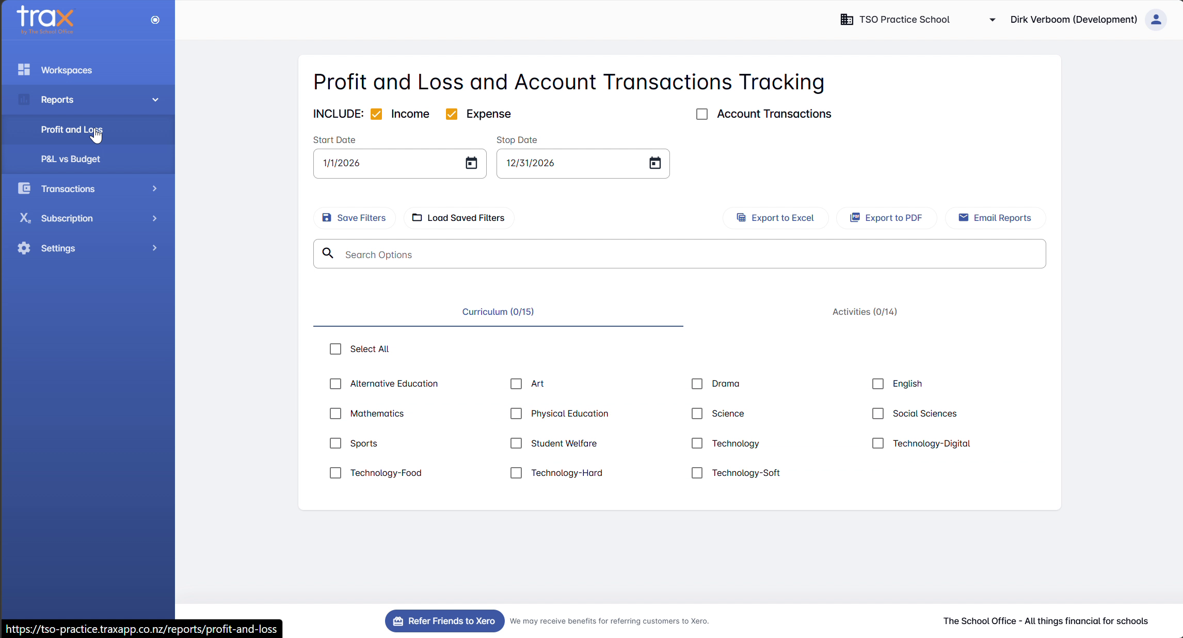Check the Alternative Education option
The height and width of the screenshot is (638, 1183).
[x=335, y=384]
